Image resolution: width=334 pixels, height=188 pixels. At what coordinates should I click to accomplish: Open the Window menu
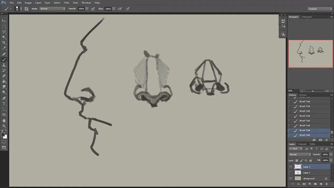pos(86,3)
